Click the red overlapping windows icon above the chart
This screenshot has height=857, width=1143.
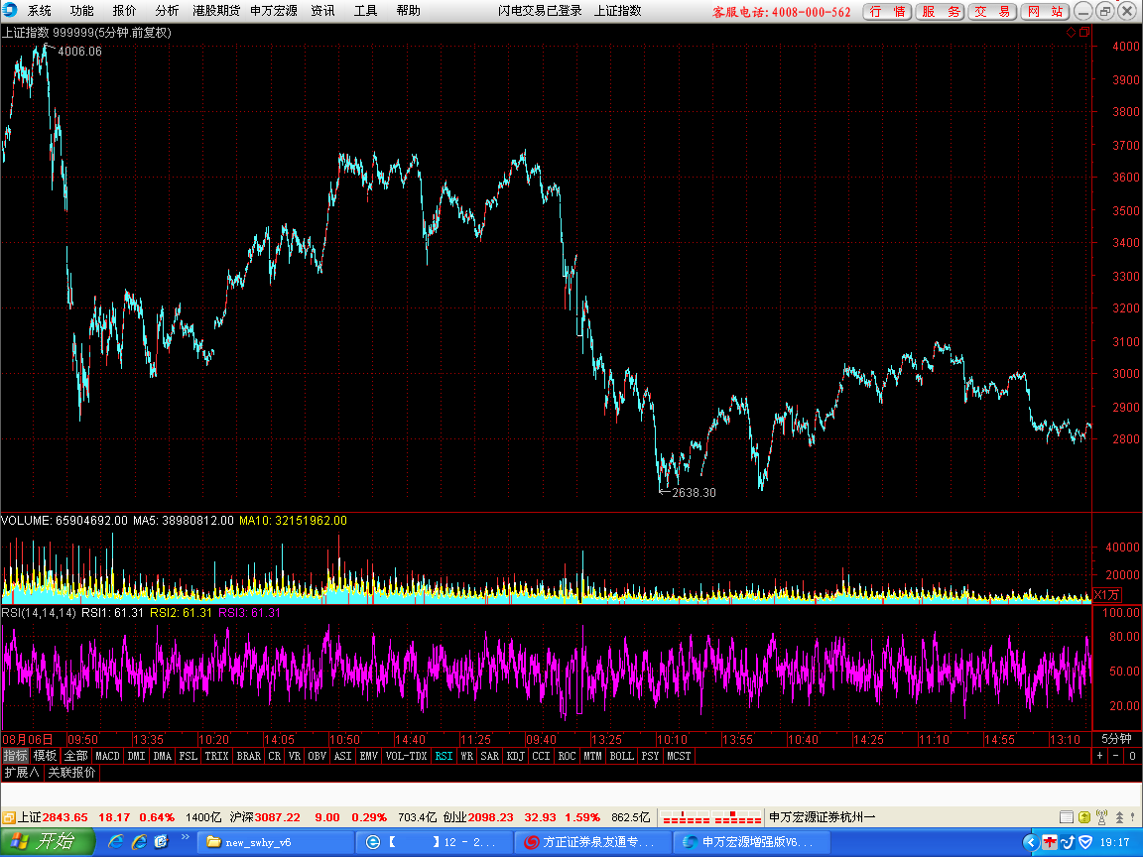[x=1083, y=32]
